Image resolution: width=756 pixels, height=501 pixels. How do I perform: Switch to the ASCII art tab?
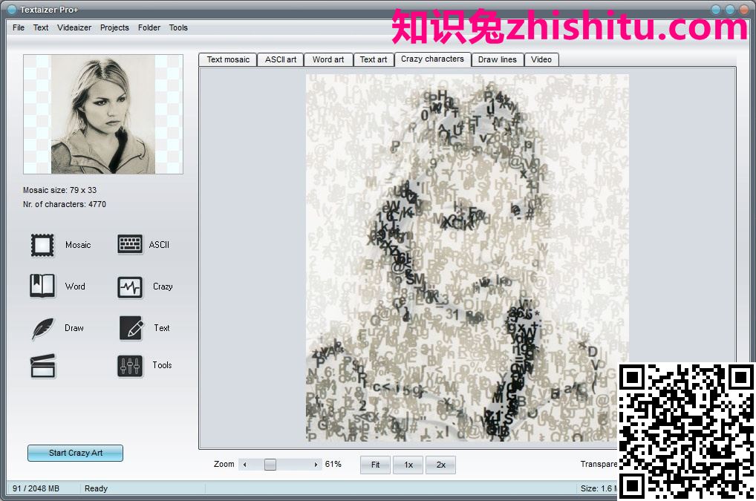click(280, 59)
